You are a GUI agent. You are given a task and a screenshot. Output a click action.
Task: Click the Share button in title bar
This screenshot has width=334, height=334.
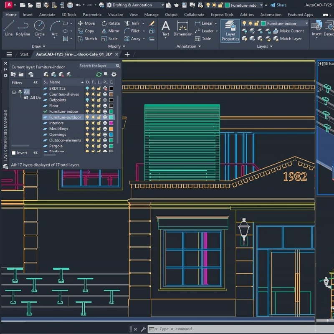pos(278,5)
